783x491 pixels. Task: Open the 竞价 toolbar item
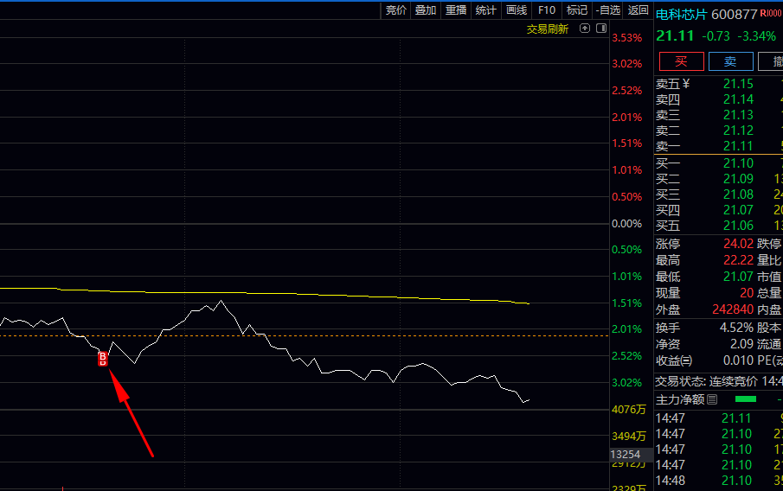(x=396, y=10)
